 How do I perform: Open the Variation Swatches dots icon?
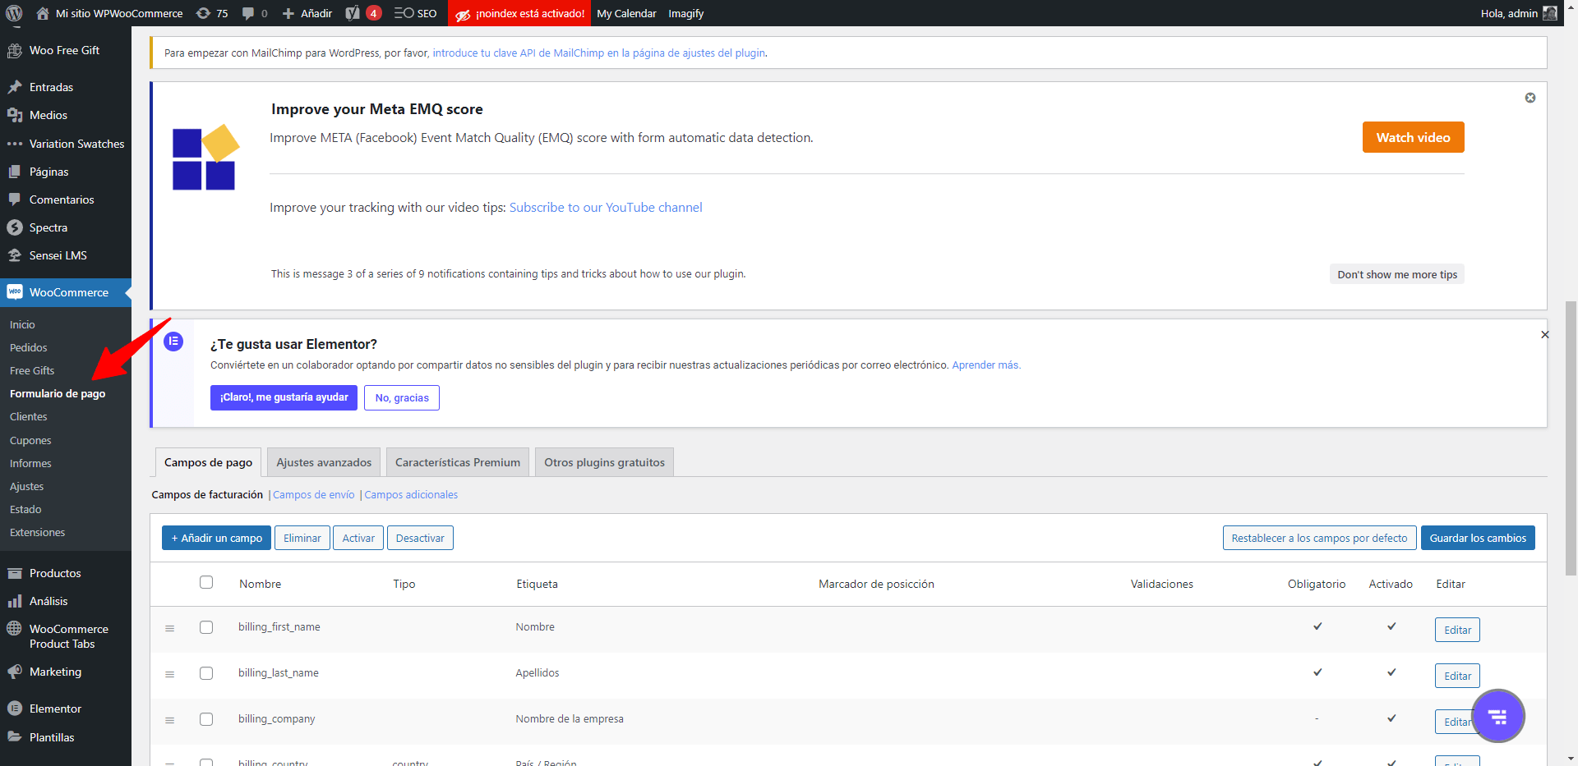pyautogui.click(x=15, y=144)
